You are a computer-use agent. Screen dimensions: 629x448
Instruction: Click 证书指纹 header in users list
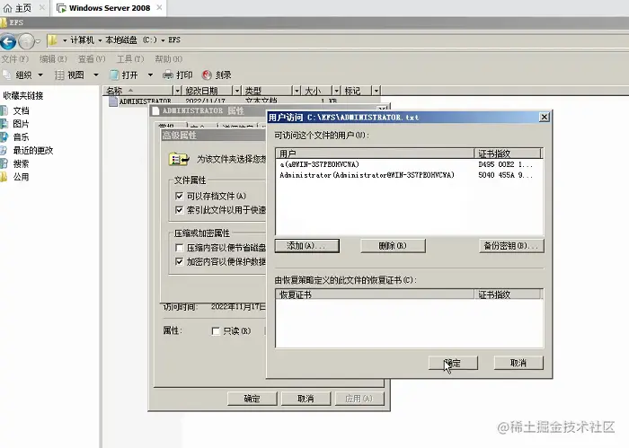coord(508,154)
